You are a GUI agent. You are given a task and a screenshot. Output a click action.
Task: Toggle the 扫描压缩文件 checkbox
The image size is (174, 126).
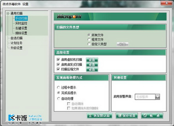coord(58,70)
